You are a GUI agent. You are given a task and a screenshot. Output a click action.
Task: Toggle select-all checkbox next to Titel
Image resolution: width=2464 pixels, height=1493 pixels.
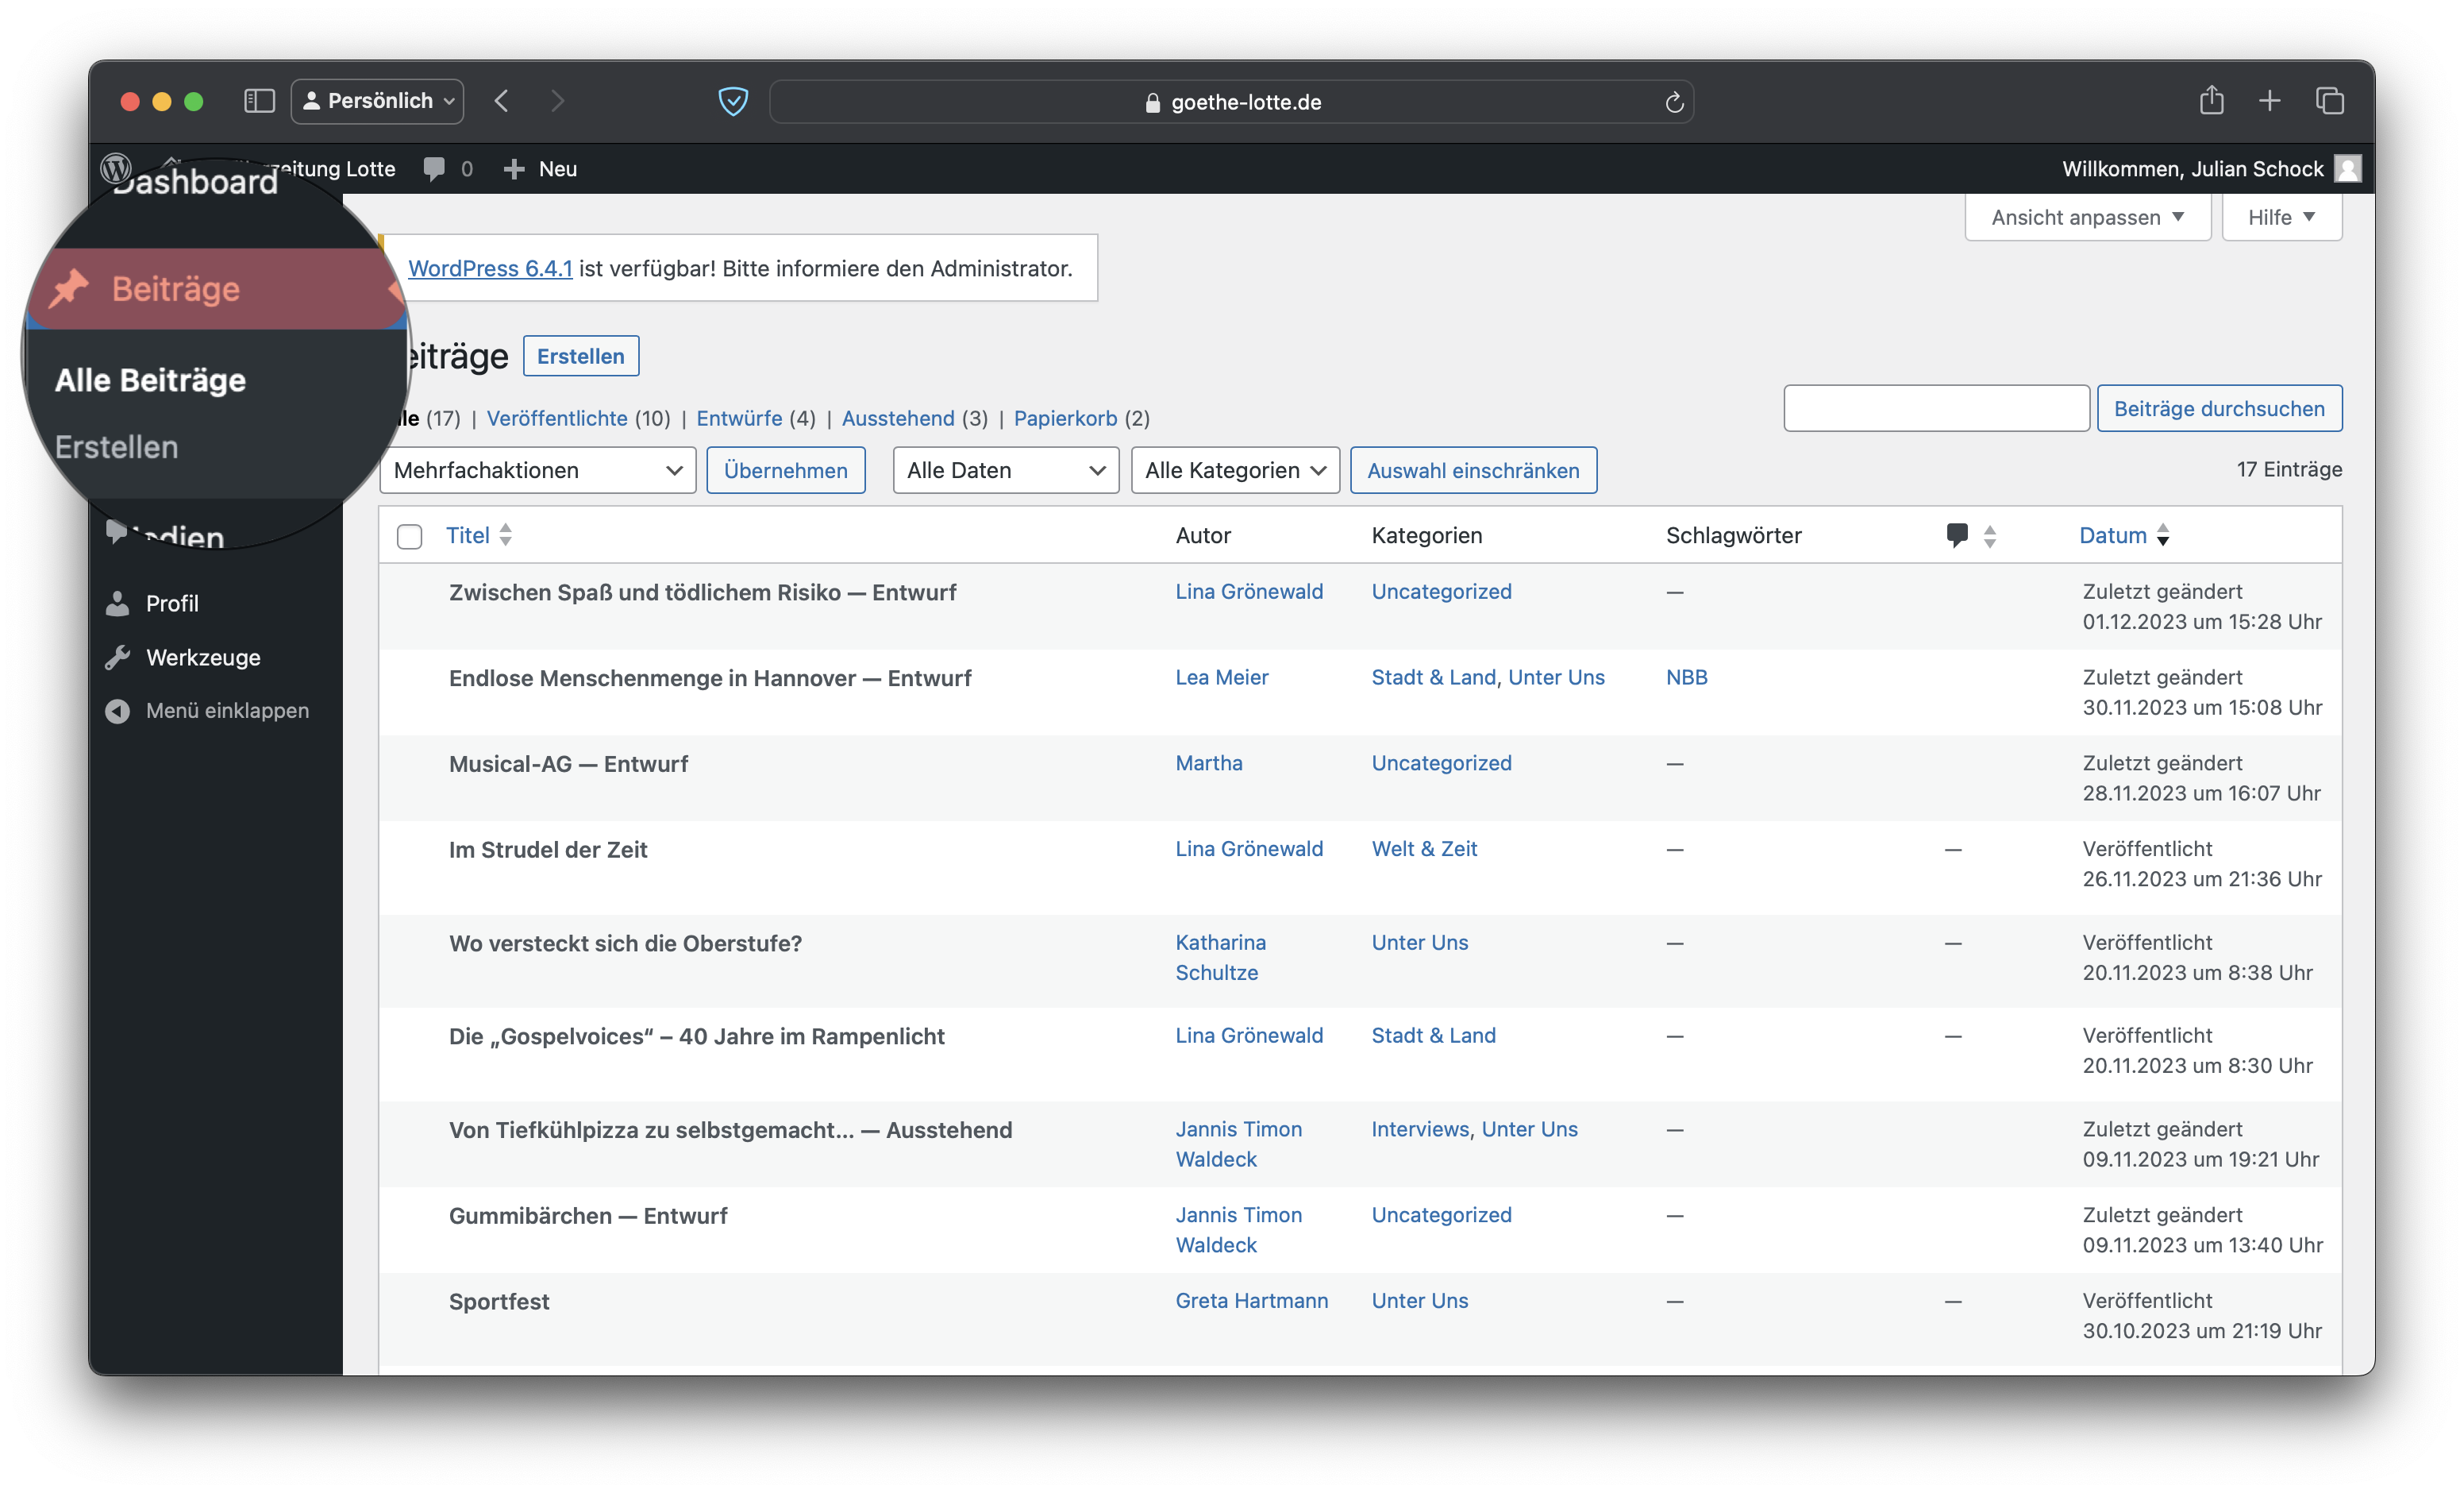[409, 536]
